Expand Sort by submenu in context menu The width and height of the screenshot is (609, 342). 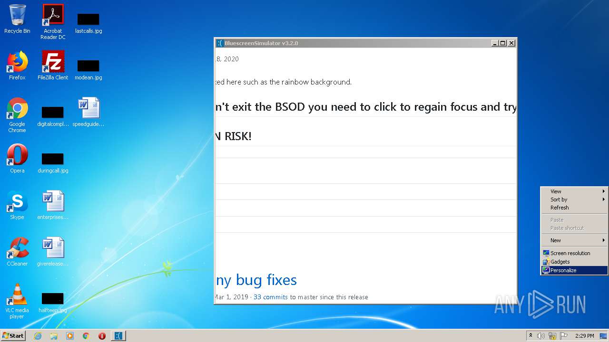574,199
